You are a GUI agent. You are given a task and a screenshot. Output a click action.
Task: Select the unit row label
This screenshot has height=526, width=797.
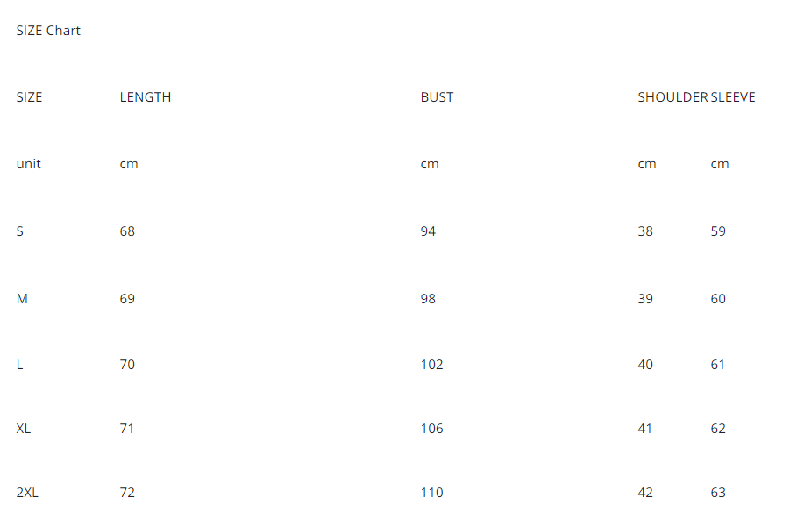pos(28,164)
